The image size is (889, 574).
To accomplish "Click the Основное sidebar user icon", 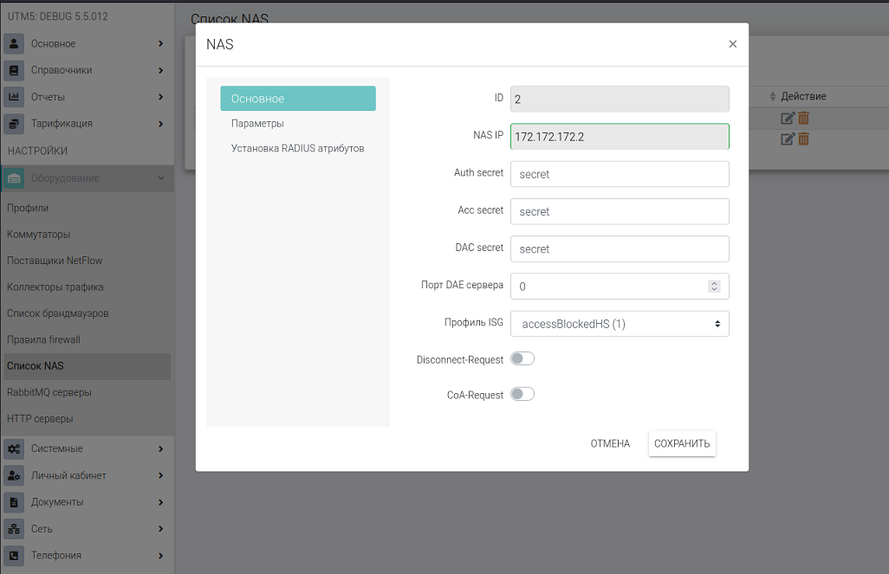I will (x=14, y=43).
